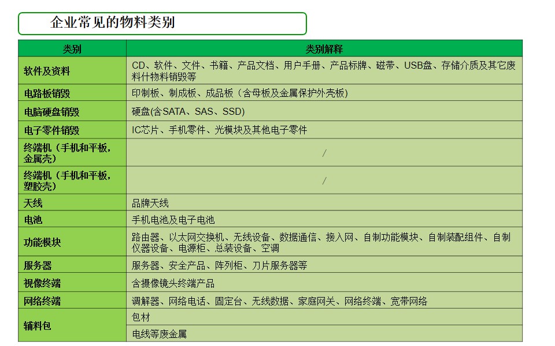Image resolution: width=555 pixels, height=346 pixels.
Task: Click the title '企业常见的物料类别'
Action: tap(113, 22)
